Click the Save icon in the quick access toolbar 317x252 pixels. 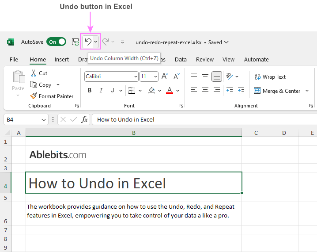pos(75,42)
